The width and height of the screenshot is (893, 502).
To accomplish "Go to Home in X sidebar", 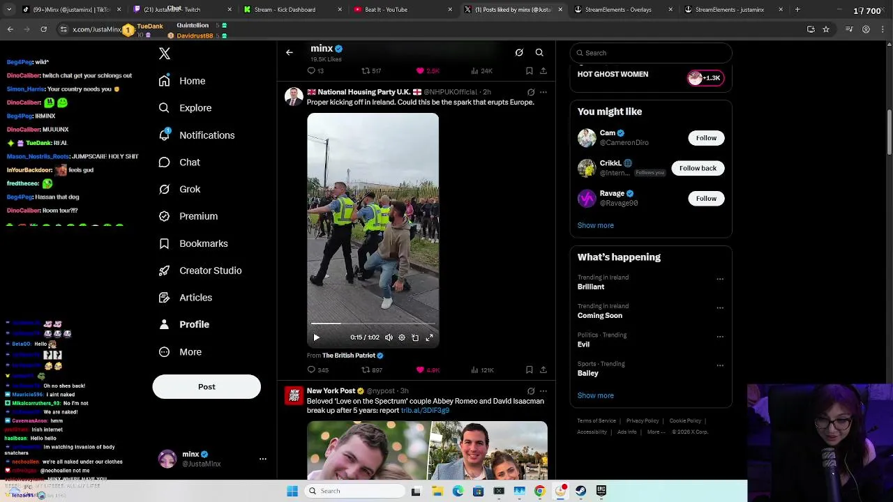I will coord(182,81).
